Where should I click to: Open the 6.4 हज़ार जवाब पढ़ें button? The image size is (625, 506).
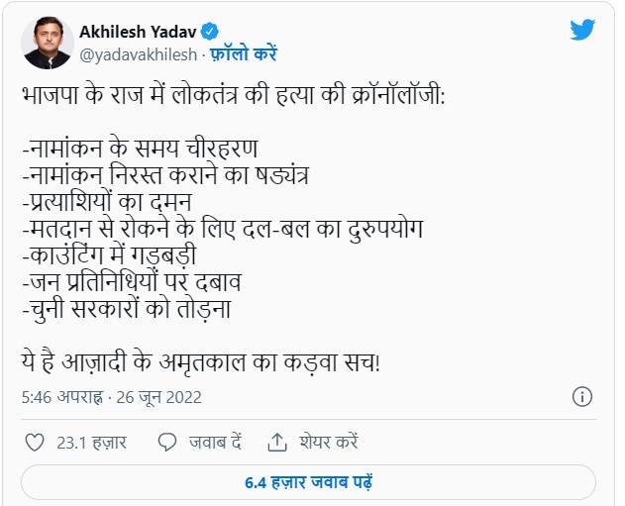[308, 482]
